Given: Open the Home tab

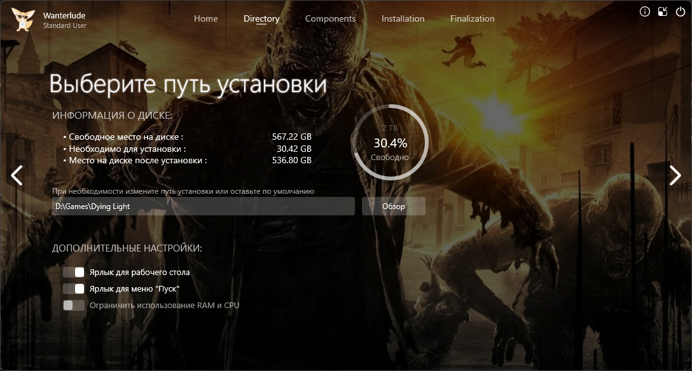Looking at the screenshot, I should point(205,18).
